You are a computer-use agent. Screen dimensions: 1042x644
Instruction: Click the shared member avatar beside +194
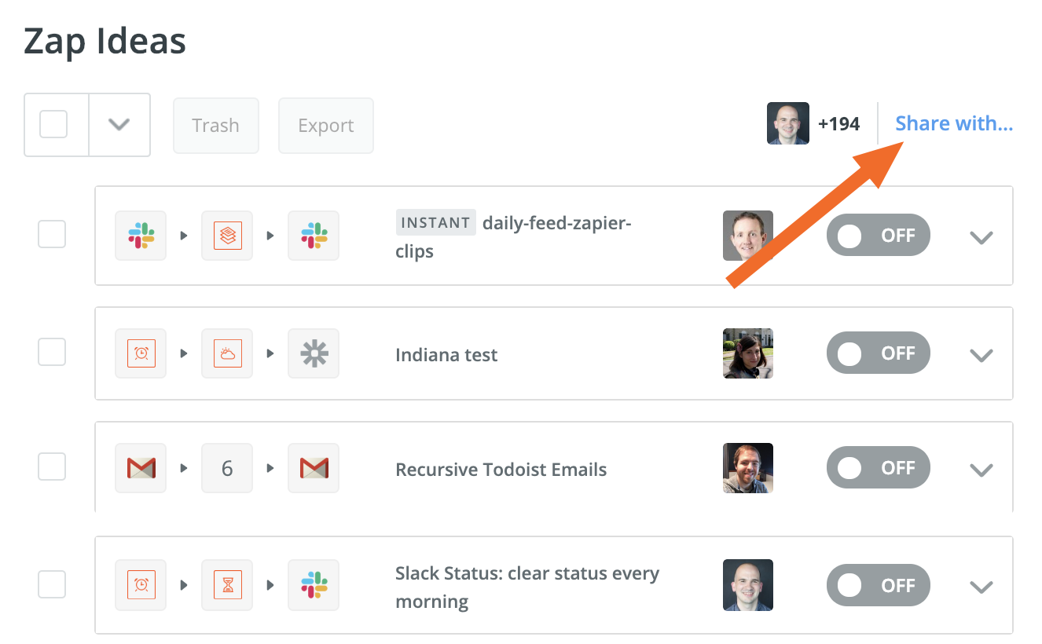787,123
